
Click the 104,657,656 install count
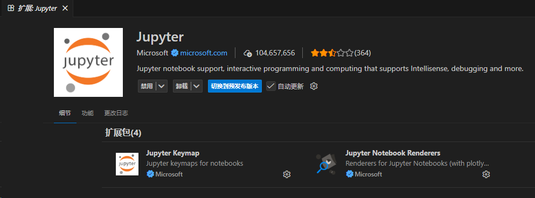[275, 53]
